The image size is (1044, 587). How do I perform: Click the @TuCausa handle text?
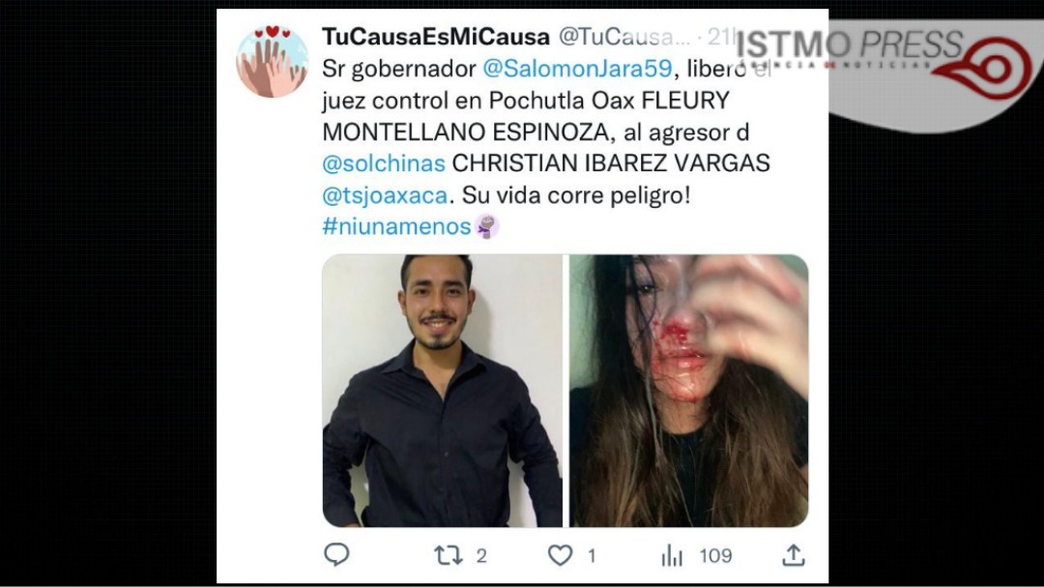[x=623, y=37]
